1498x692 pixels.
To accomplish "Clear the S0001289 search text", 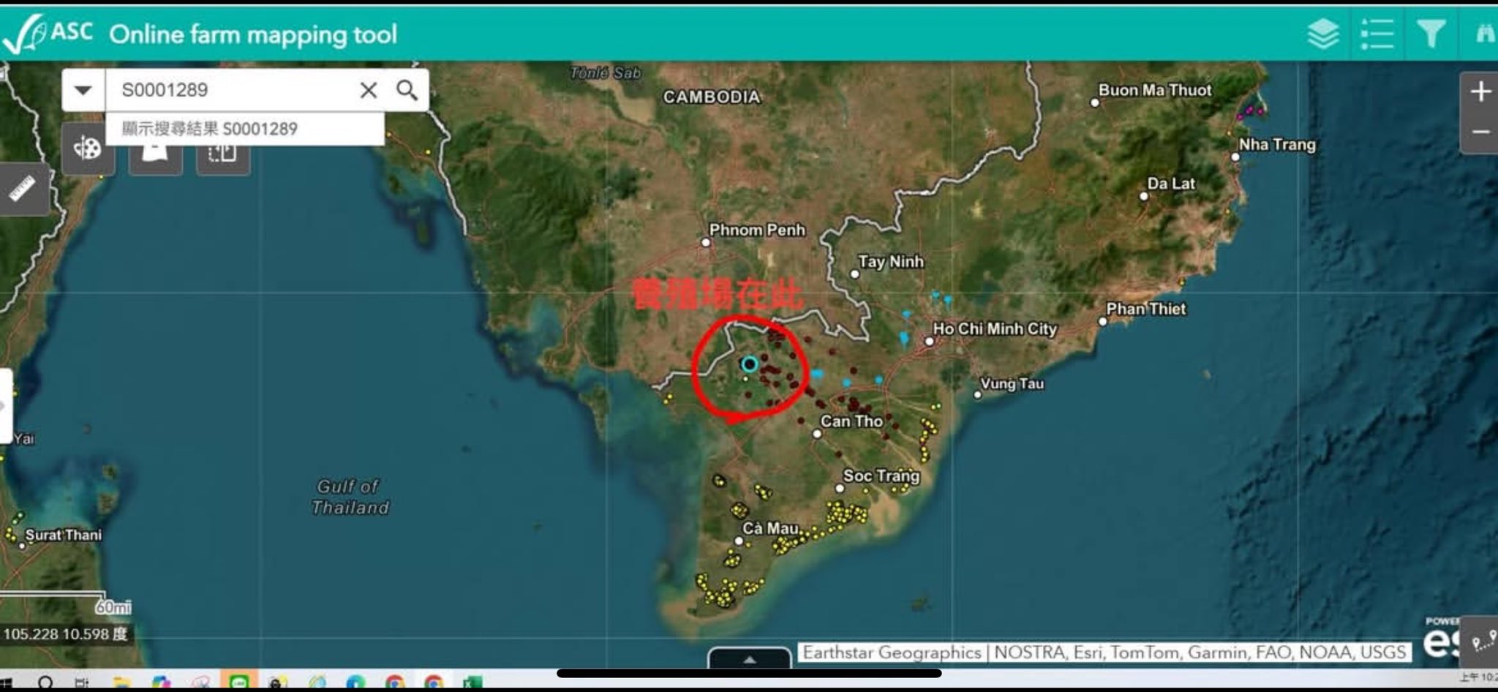I will tap(369, 90).
